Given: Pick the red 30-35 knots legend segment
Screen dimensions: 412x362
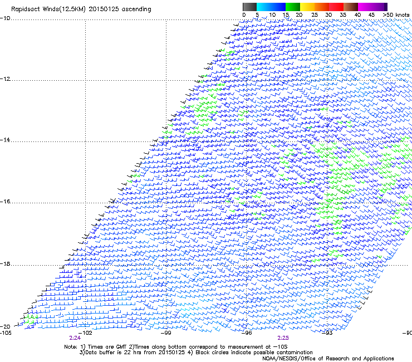Looking at the screenshot, I should coord(336,7).
